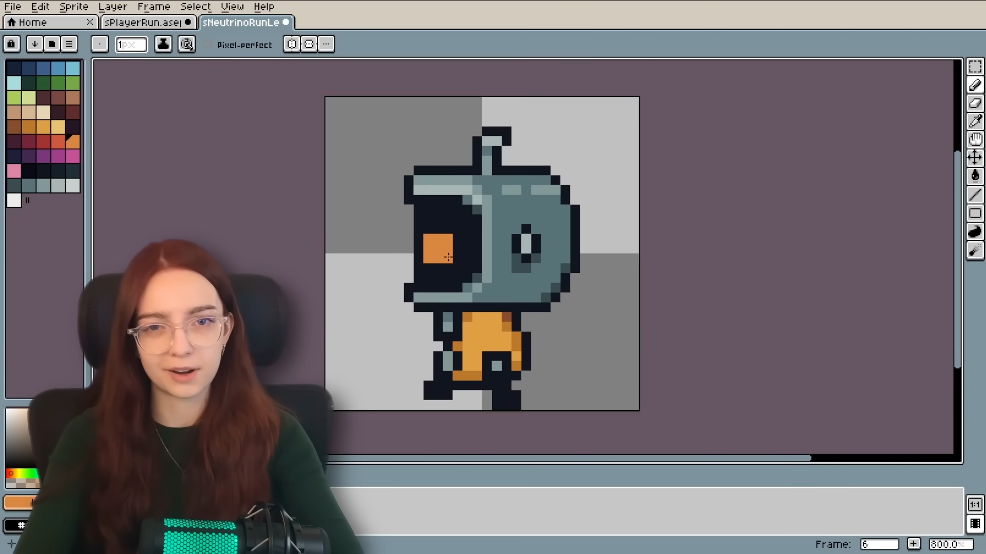The width and height of the screenshot is (986, 554).
Task: Toggle the timeline visibility button
Action: point(975,524)
